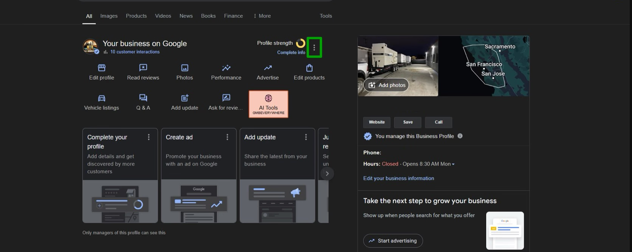Screen dimensions: 632x252
Task: Click the Profile strength progress ring
Action: pyautogui.click(x=301, y=43)
